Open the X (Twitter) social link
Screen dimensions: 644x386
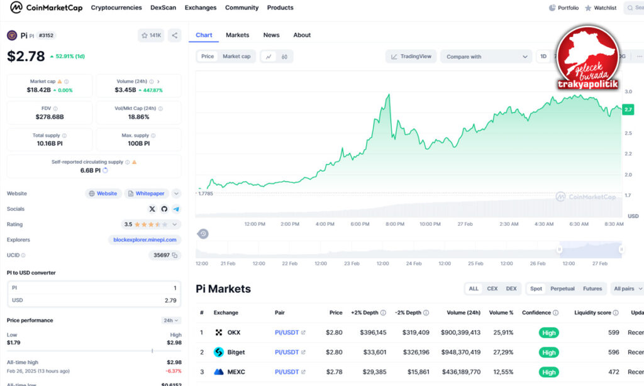152,209
